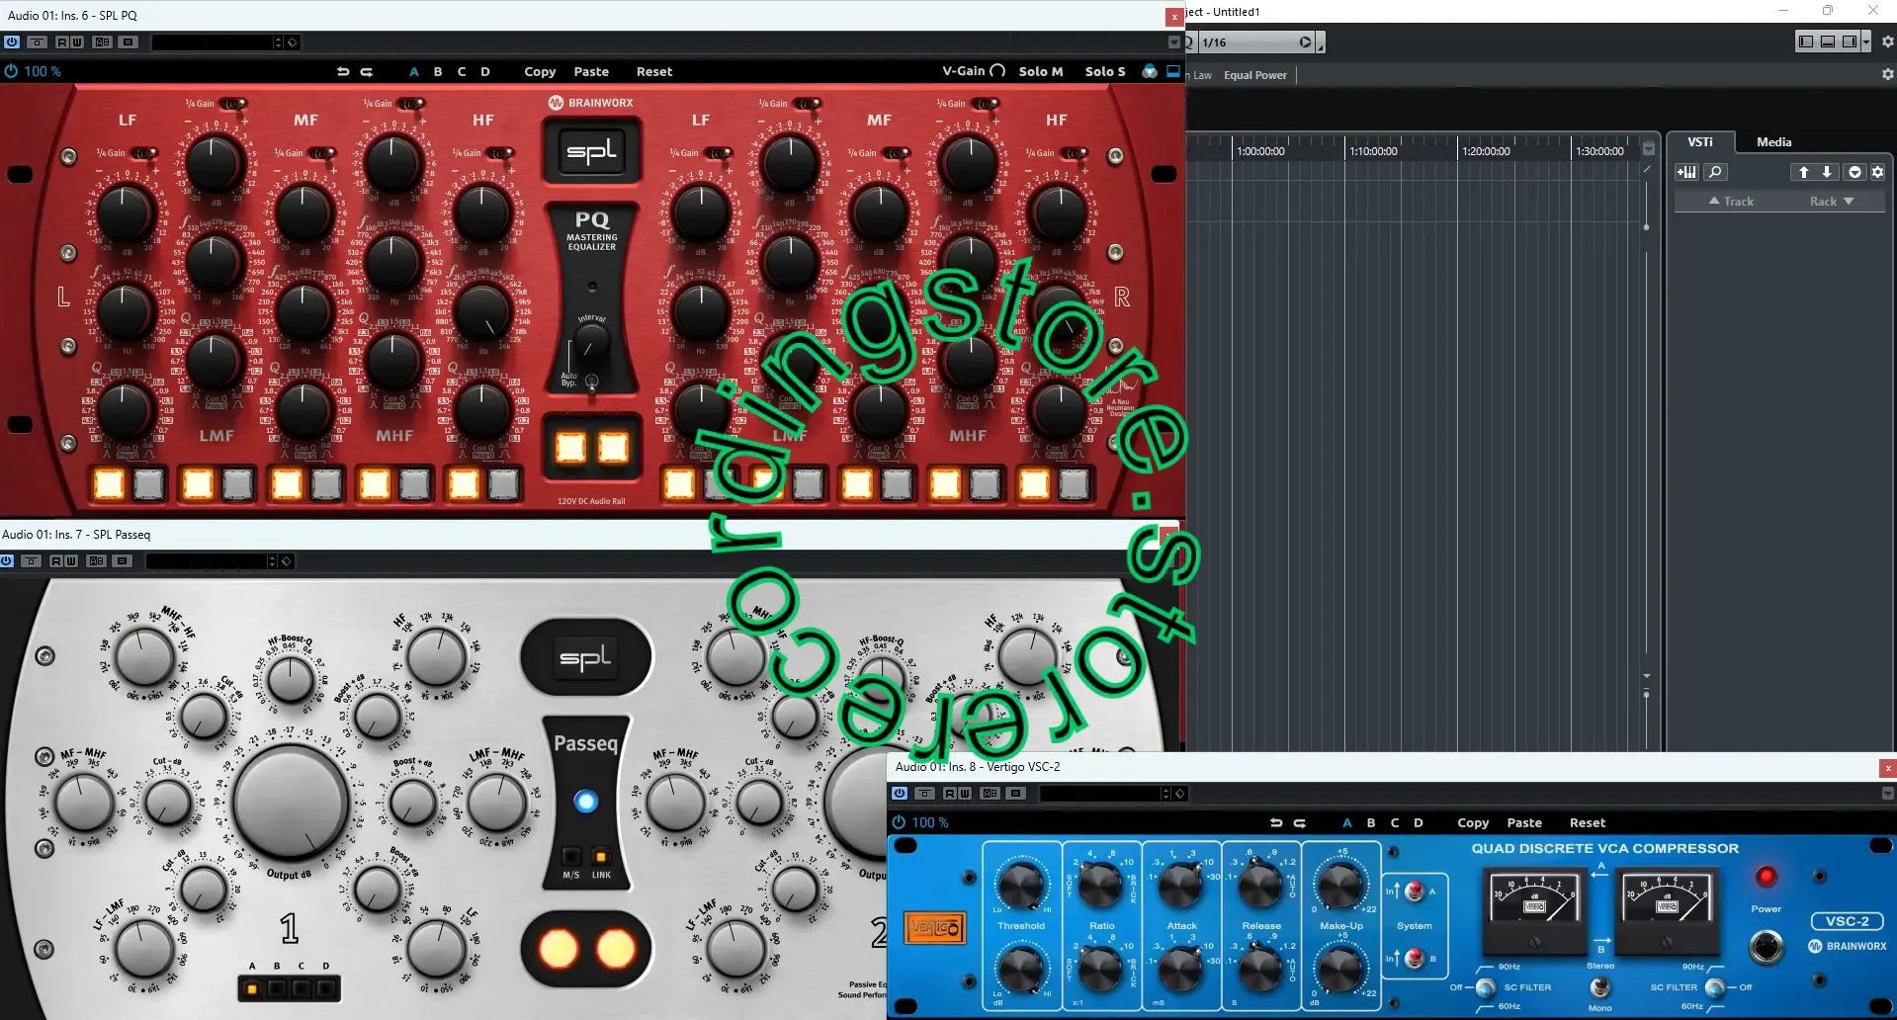Image resolution: width=1897 pixels, height=1020 pixels.
Task: Click the down arrow icon in VSTi panel
Action: pyautogui.click(x=1827, y=172)
